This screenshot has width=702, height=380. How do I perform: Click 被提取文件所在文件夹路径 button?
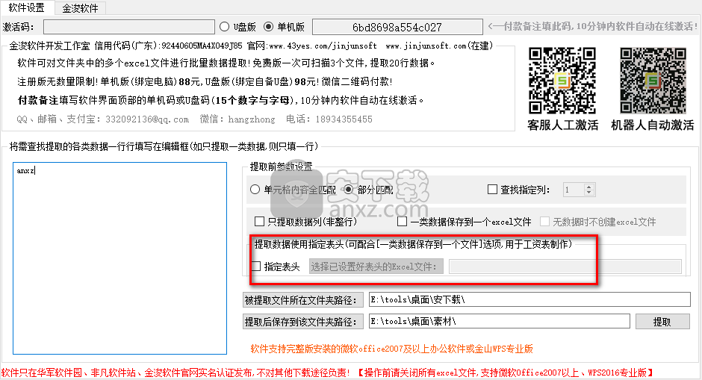[303, 300]
